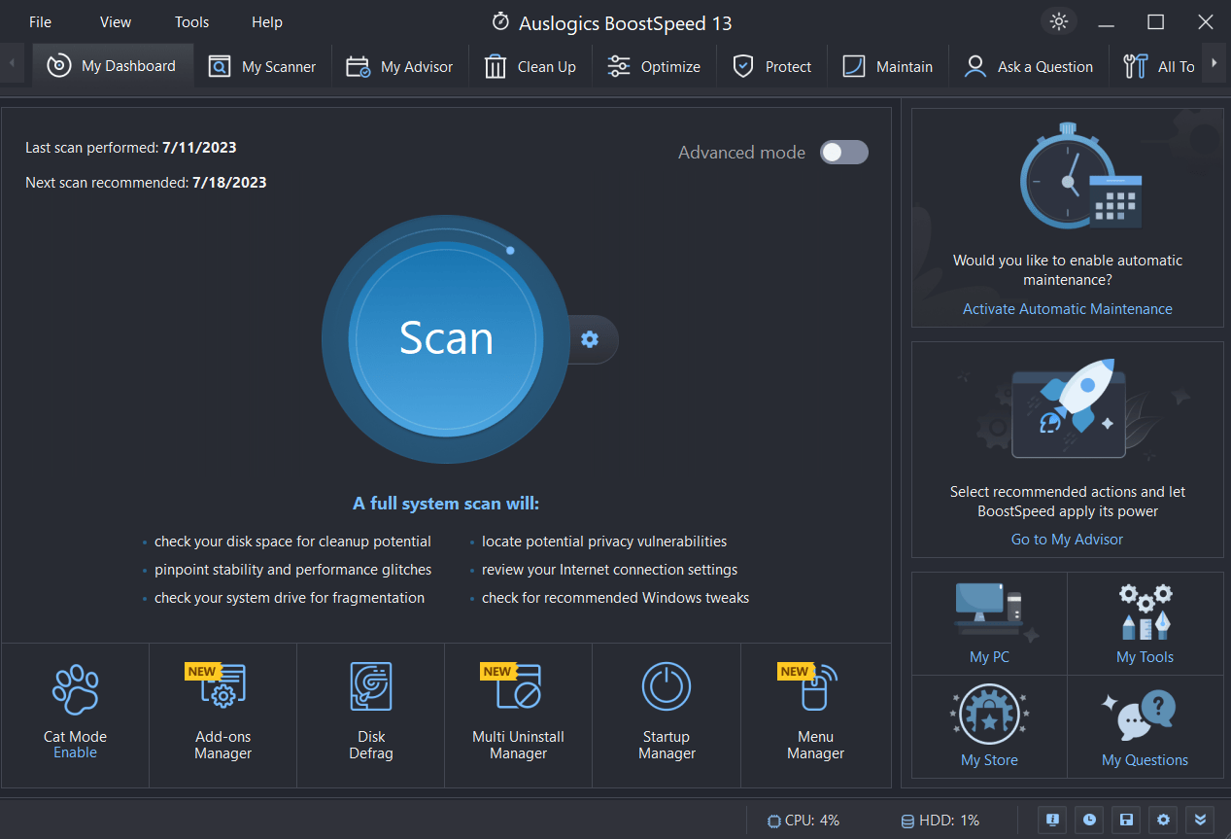Switch to light theme with the sun icon

(1059, 20)
